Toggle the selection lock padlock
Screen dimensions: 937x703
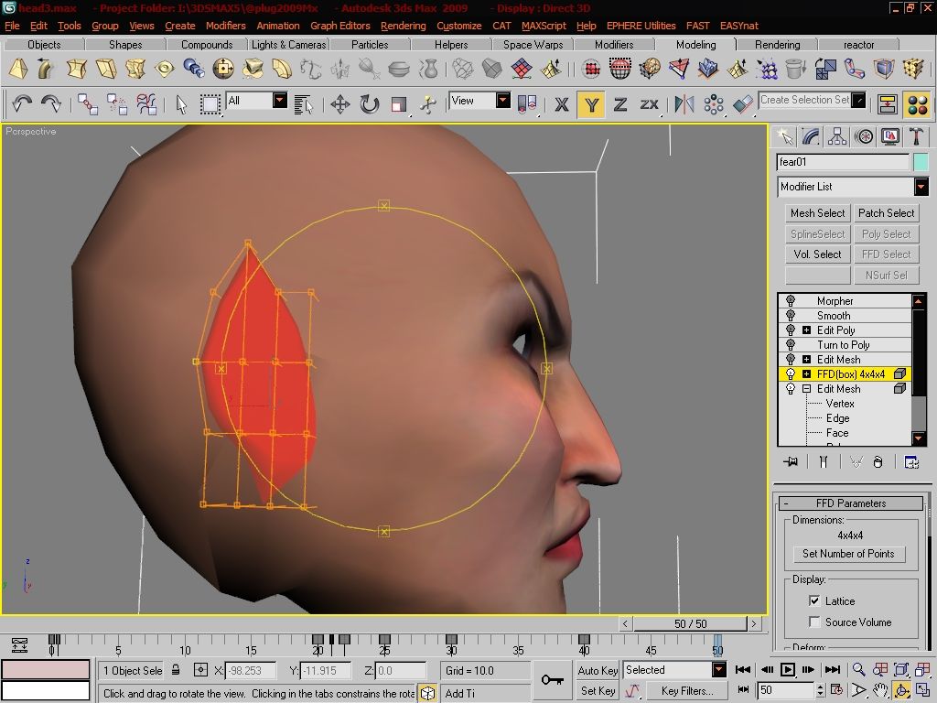(176, 670)
